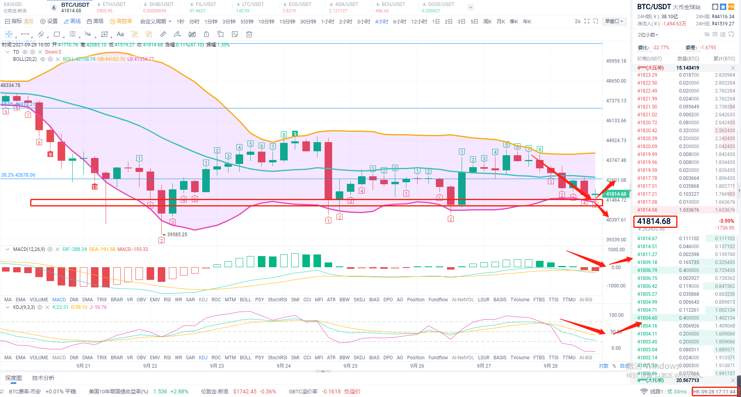Select the LTC/USDT tab

250,7
